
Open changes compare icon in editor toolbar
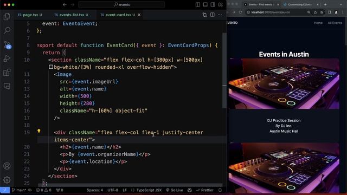pyautogui.click(x=205, y=15)
